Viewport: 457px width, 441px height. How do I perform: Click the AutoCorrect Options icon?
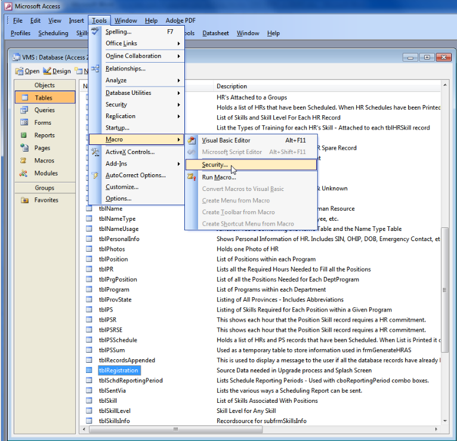point(95,175)
